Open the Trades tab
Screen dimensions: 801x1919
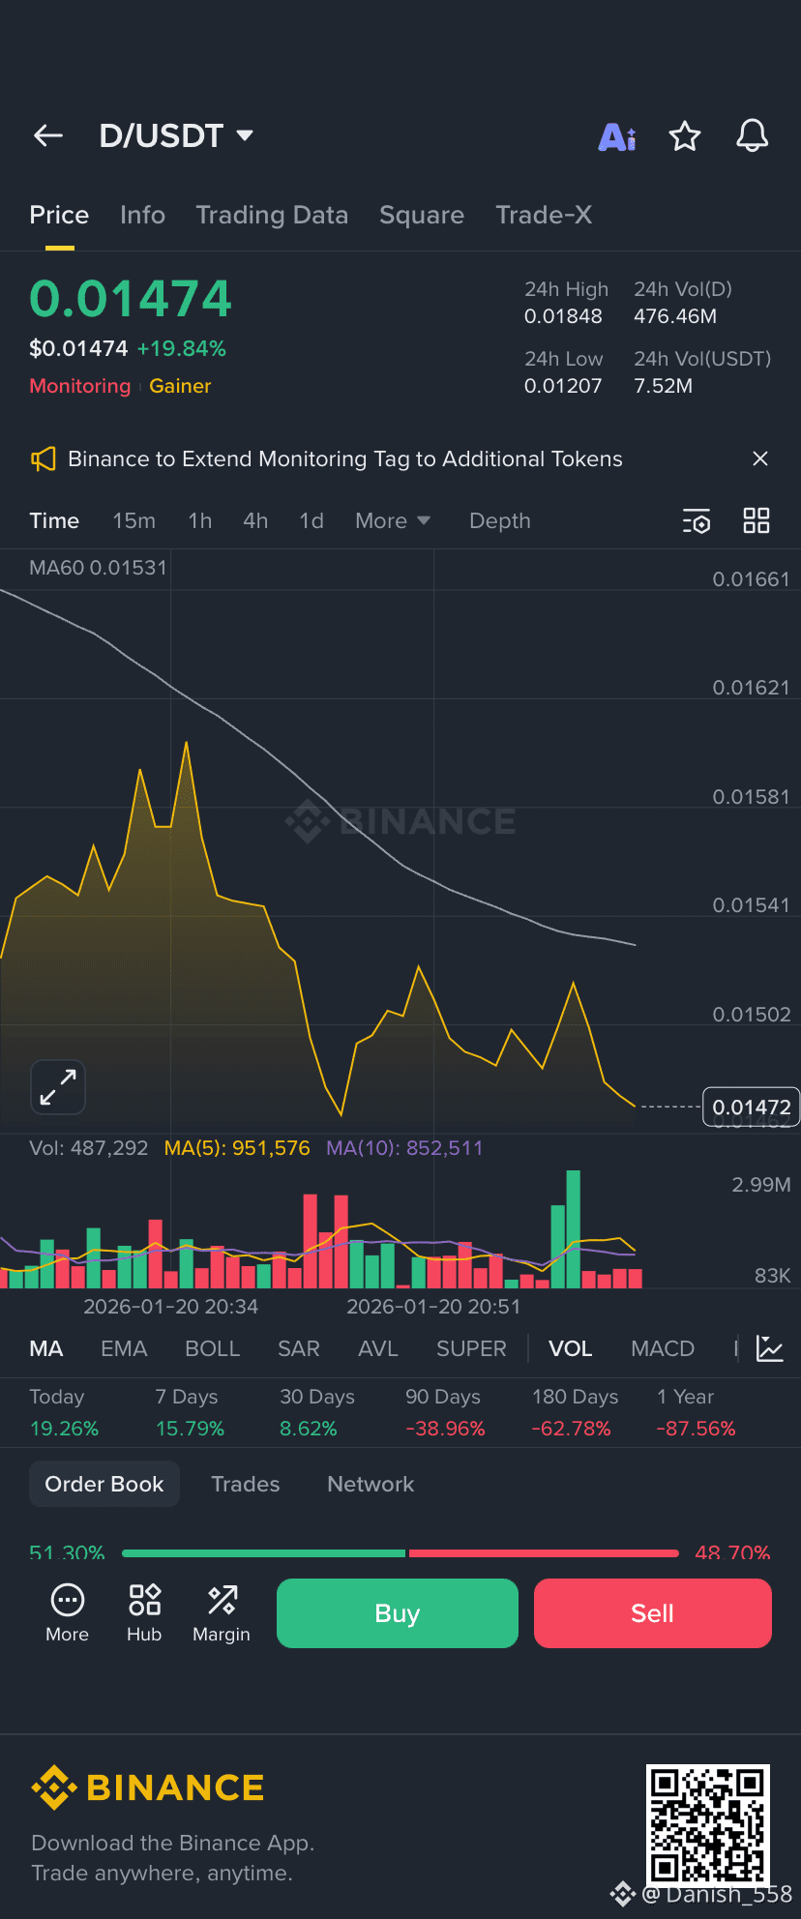point(245,1484)
